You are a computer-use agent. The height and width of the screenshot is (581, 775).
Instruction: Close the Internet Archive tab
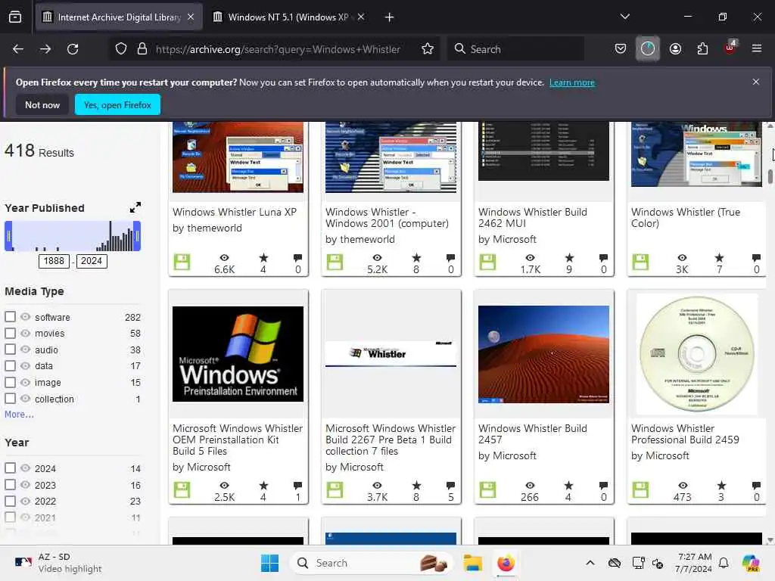[x=191, y=17]
